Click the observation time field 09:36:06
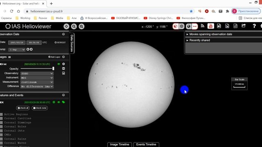 34,42
